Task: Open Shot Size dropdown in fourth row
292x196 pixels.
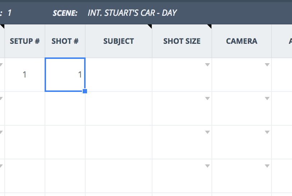Action: coord(207,166)
